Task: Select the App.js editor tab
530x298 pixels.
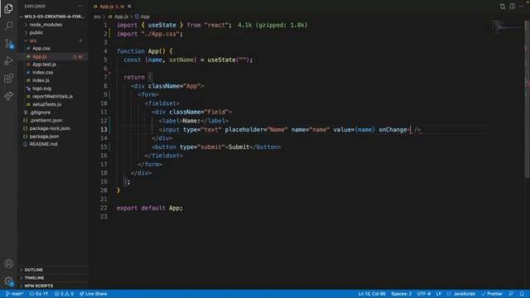Action: tap(112, 7)
